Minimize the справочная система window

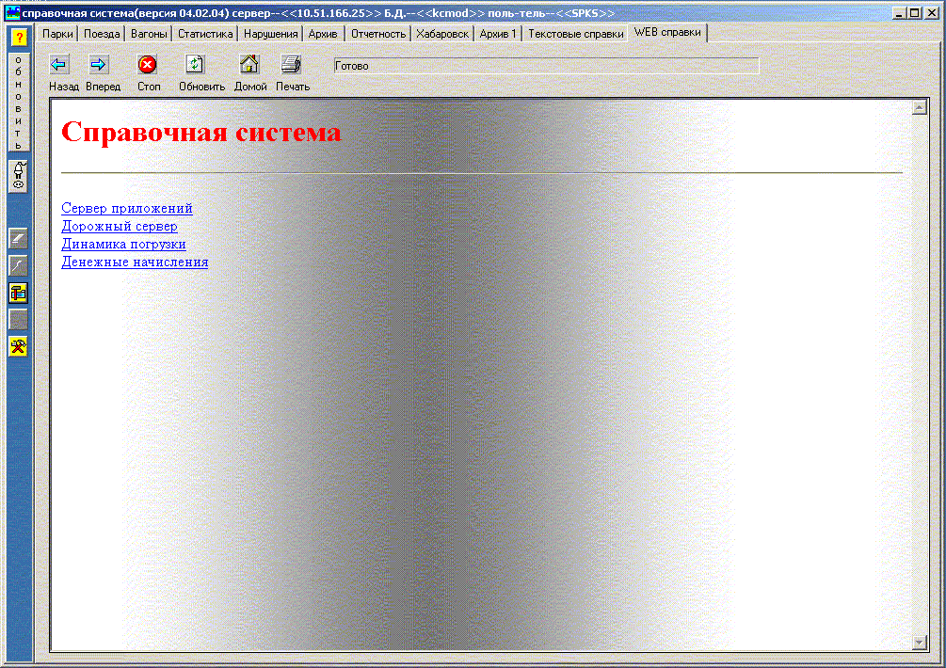tap(899, 12)
